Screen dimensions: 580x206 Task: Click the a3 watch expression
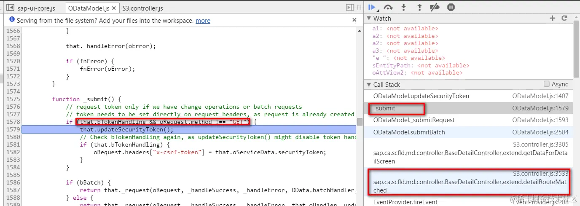405,51
